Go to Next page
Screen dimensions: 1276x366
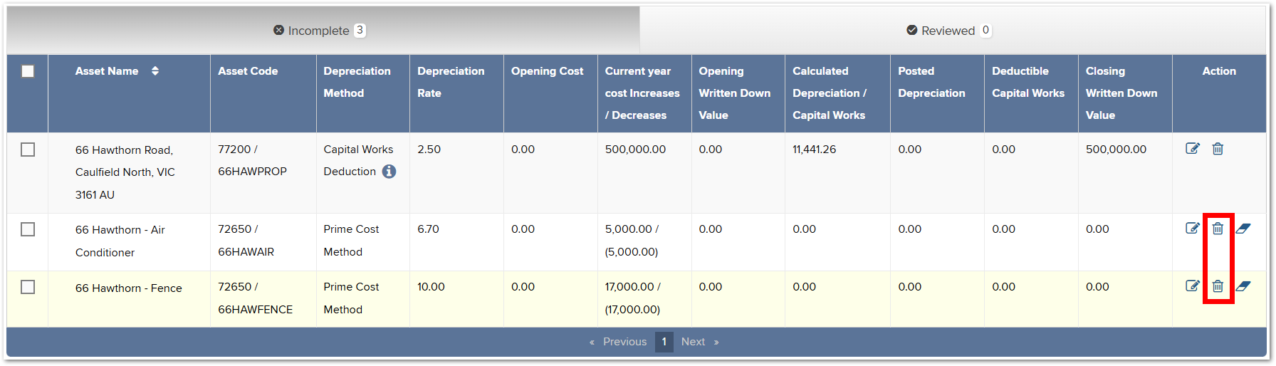(700, 342)
